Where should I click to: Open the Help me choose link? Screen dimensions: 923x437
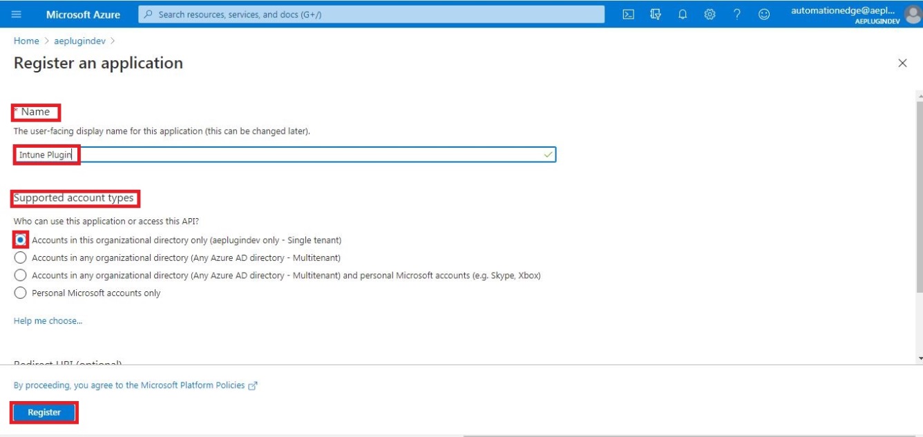[48, 321]
